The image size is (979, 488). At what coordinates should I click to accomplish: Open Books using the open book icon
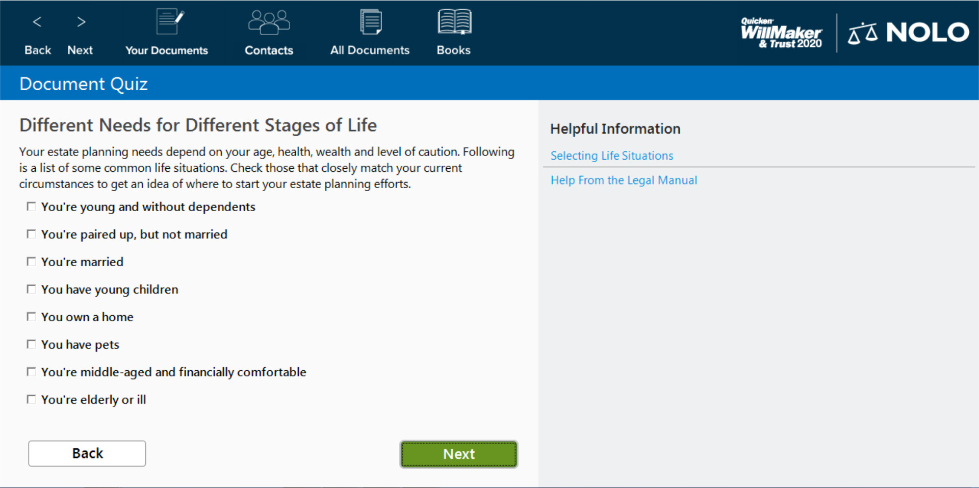point(454,21)
